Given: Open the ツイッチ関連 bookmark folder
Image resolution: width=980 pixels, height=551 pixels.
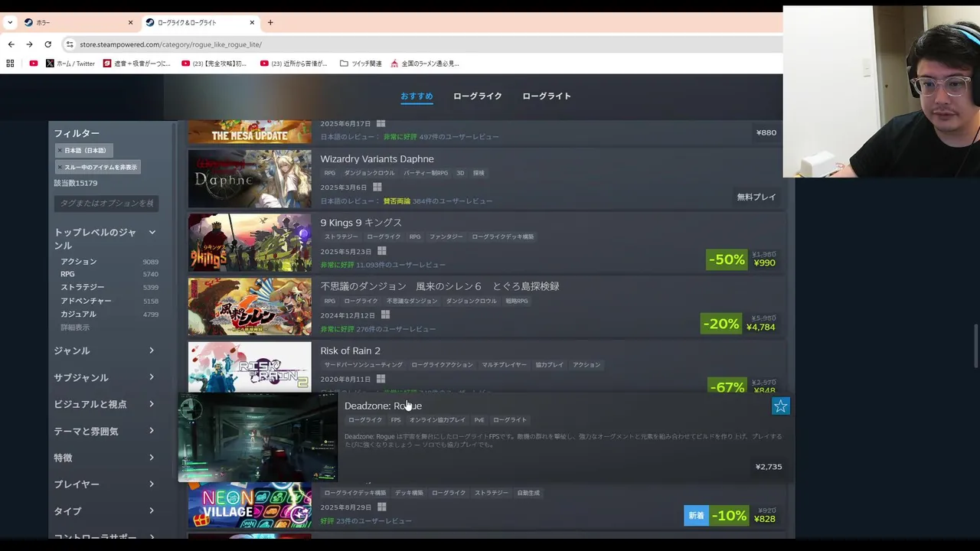Looking at the screenshot, I should (x=361, y=64).
